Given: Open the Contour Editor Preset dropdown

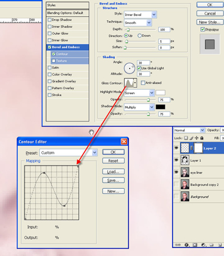Looking at the screenshot, I should coord(95,152).
